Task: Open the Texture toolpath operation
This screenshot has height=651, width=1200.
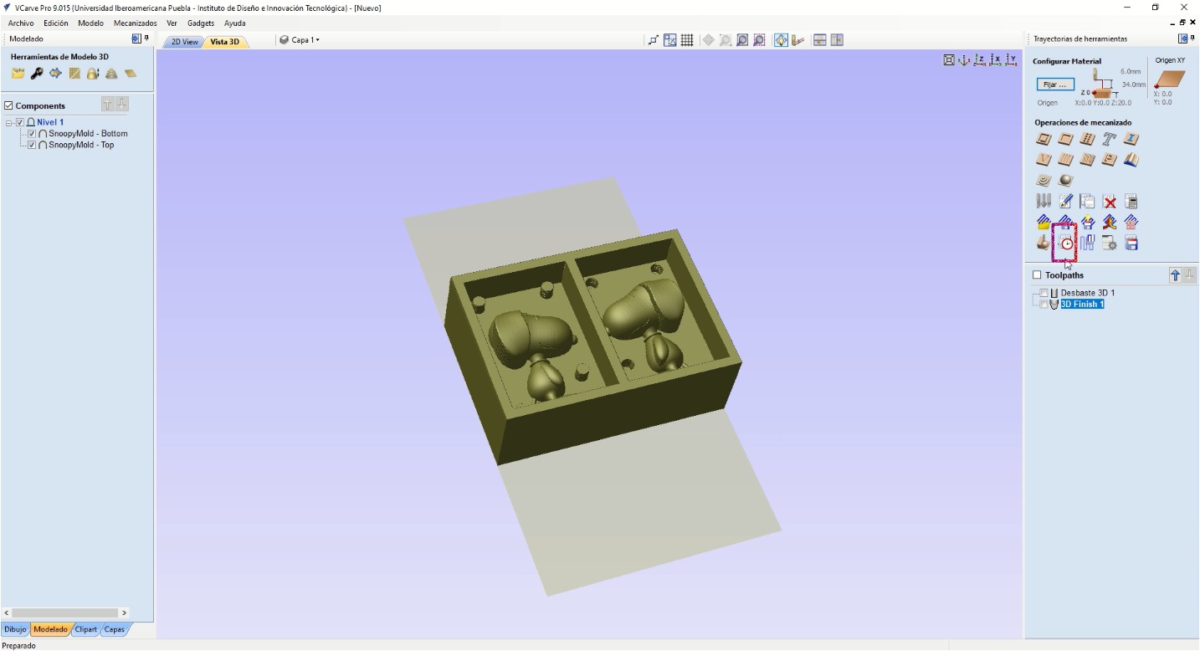Action: (1087, 159)
